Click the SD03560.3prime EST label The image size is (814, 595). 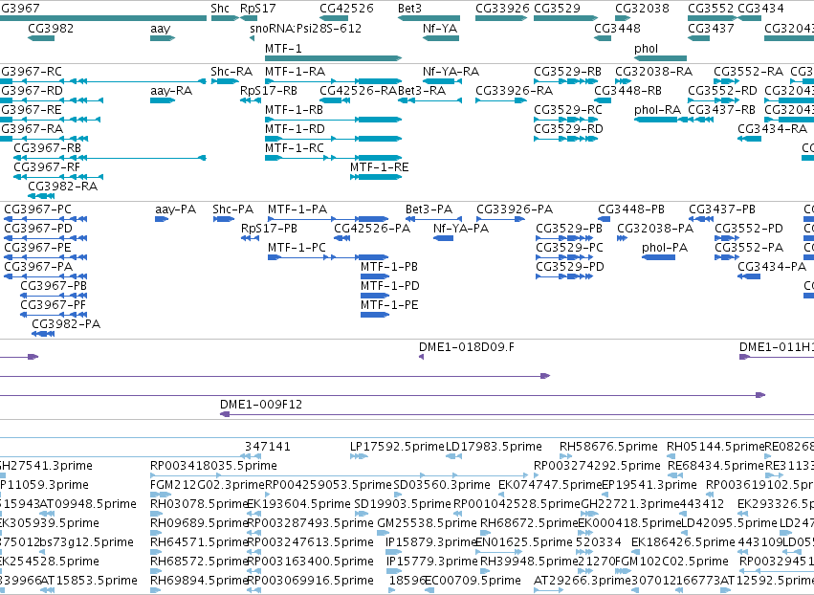[x=442, y=485]
